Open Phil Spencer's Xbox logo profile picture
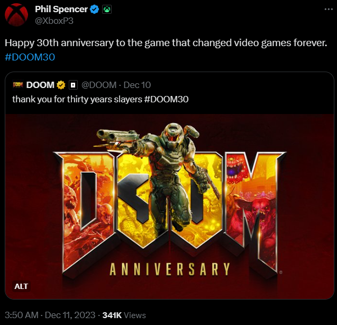Viewport: 337px width, 325px height. [16, 15]
